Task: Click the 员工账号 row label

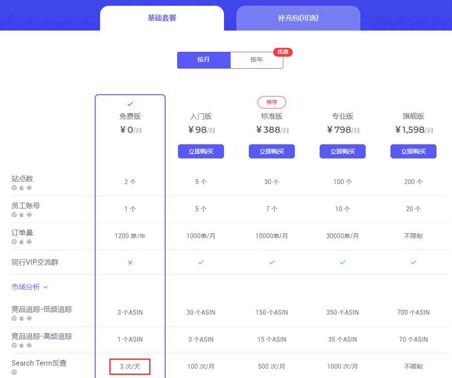Action: click(26, 206)
